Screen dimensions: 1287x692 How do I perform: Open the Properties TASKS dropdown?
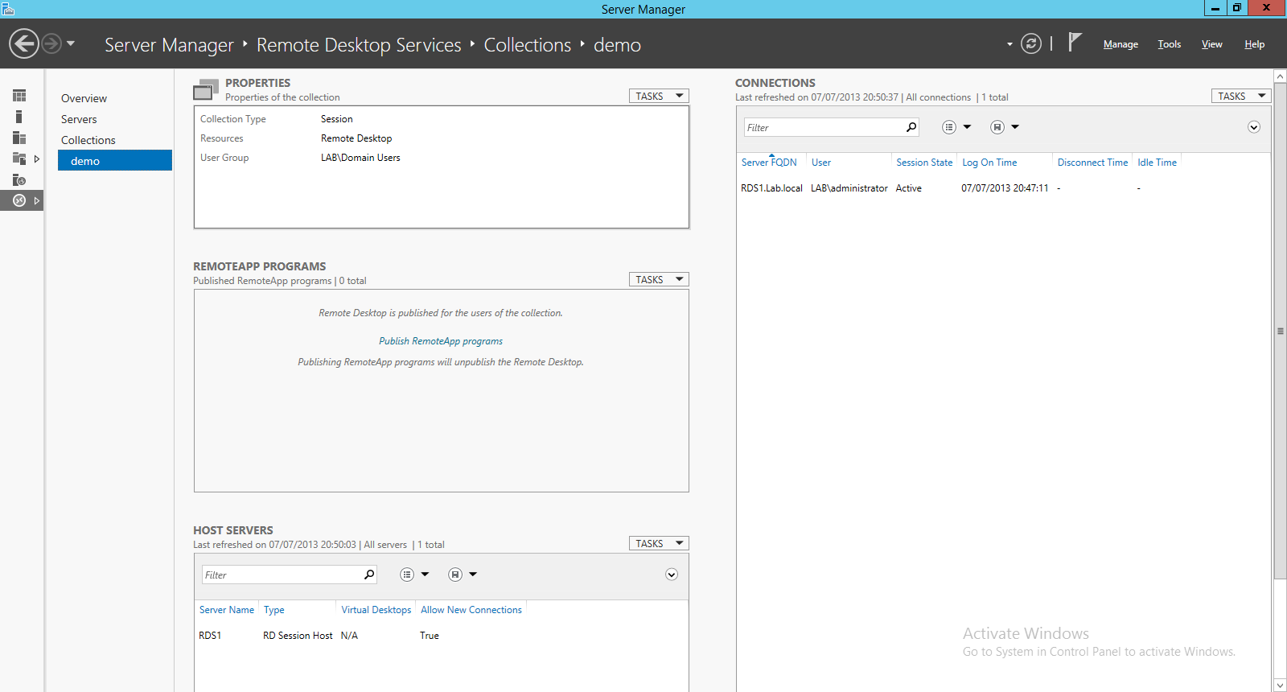[x=659, y=96]
